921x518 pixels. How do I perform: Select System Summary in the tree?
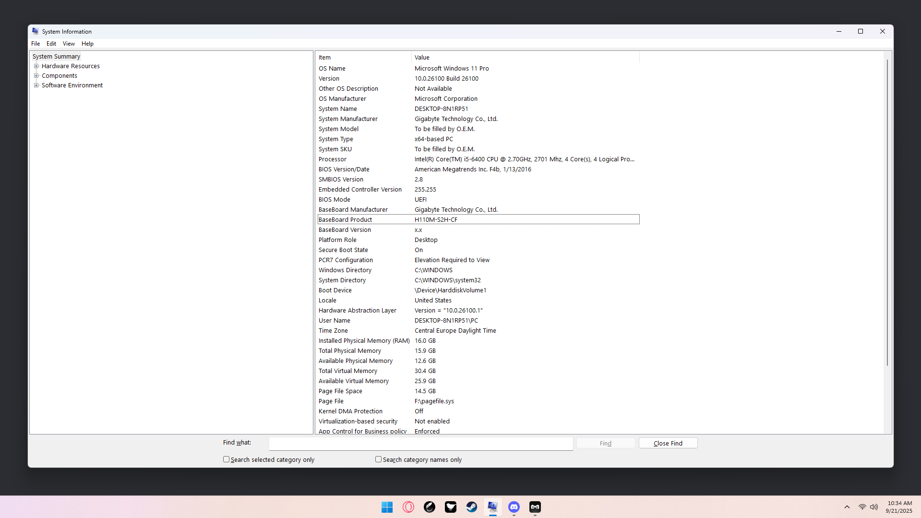56,57
